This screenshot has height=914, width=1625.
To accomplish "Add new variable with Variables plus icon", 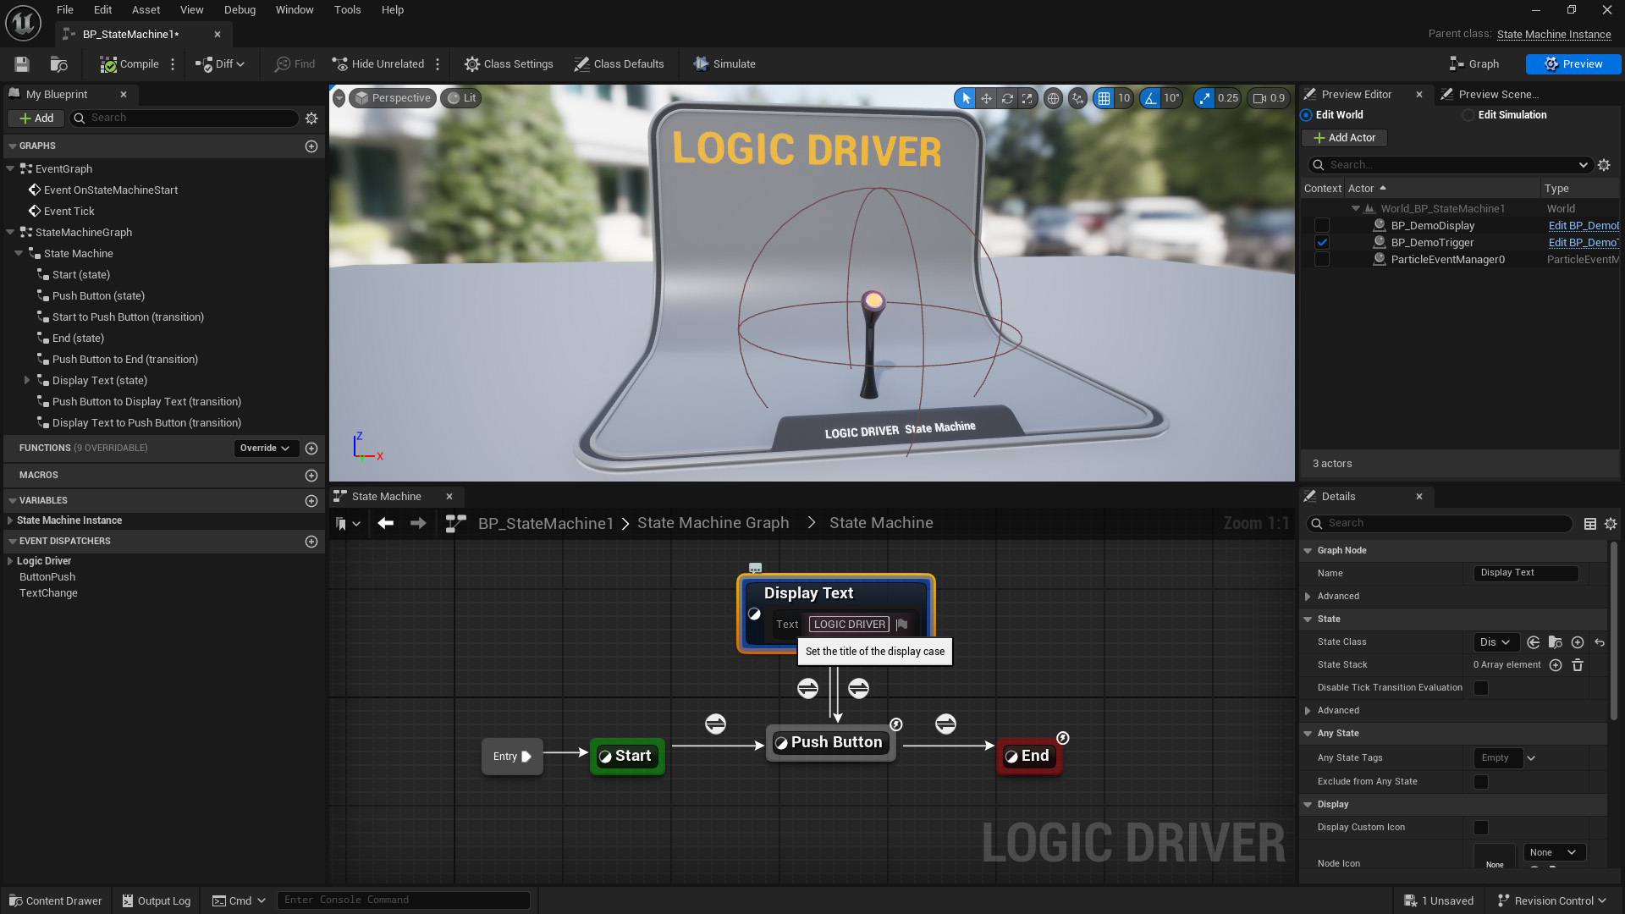I will coord(311,501).
